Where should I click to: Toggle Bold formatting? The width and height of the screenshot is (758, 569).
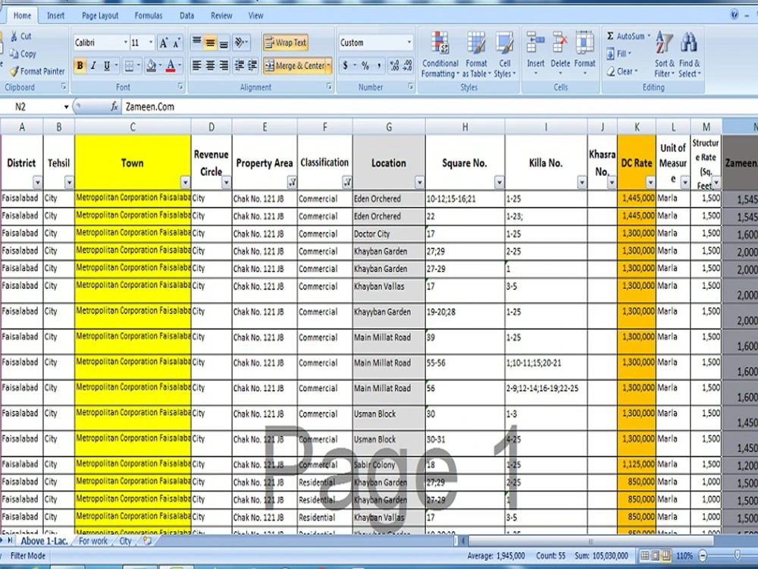tap(80, 65)
